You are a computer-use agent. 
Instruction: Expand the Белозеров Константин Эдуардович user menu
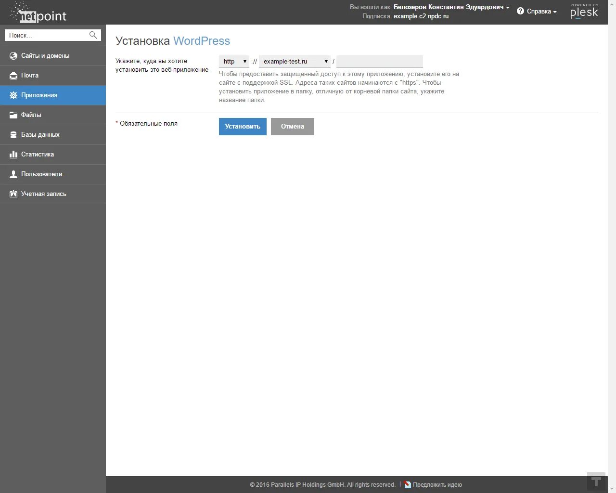click(x=451, y=7)
